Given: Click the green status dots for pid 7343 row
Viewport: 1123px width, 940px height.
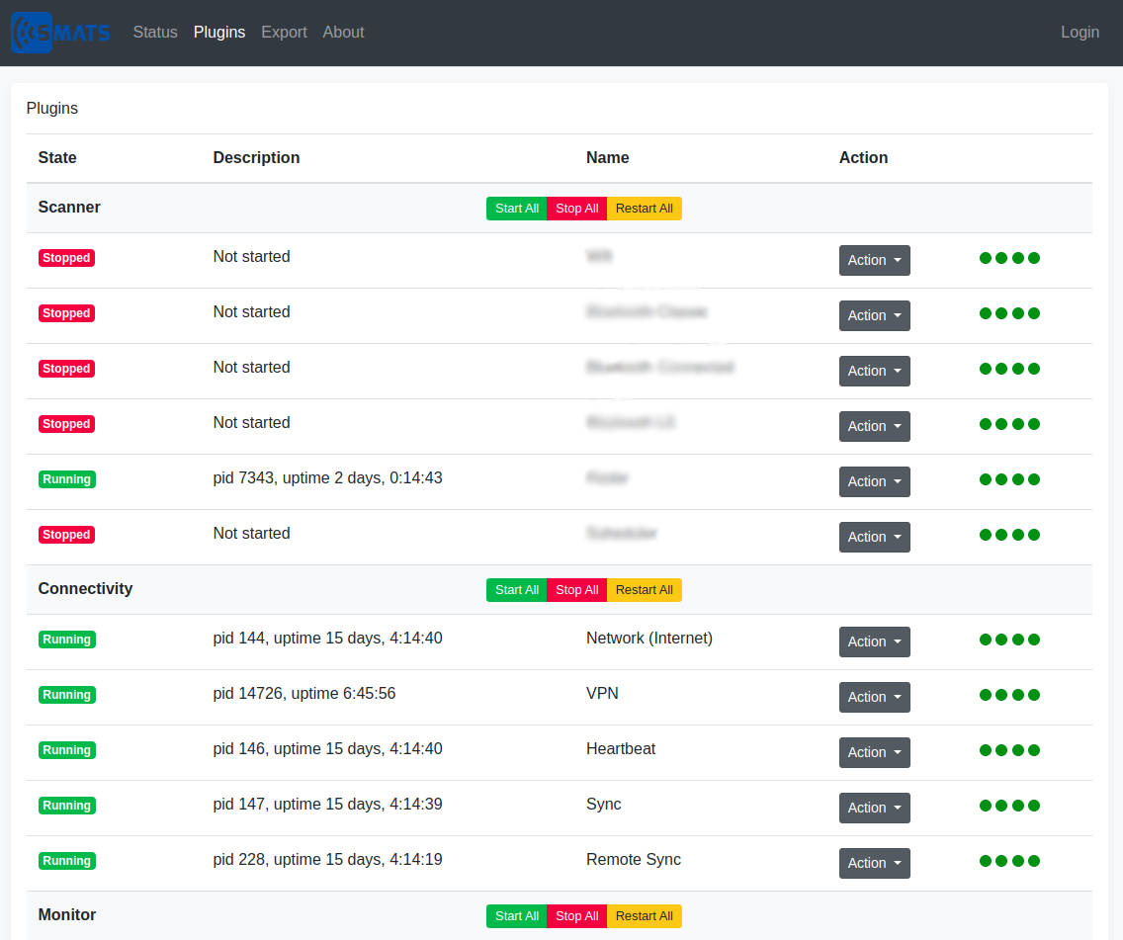Looking at the screenshot, I should coord(1009,479).
